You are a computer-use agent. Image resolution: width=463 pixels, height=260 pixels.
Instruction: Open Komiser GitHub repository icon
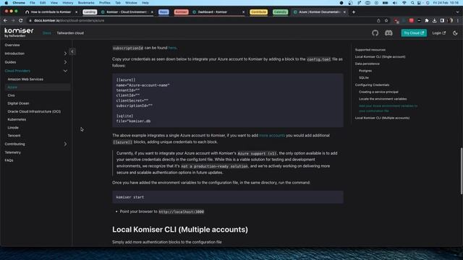click(x=375, y=33)
